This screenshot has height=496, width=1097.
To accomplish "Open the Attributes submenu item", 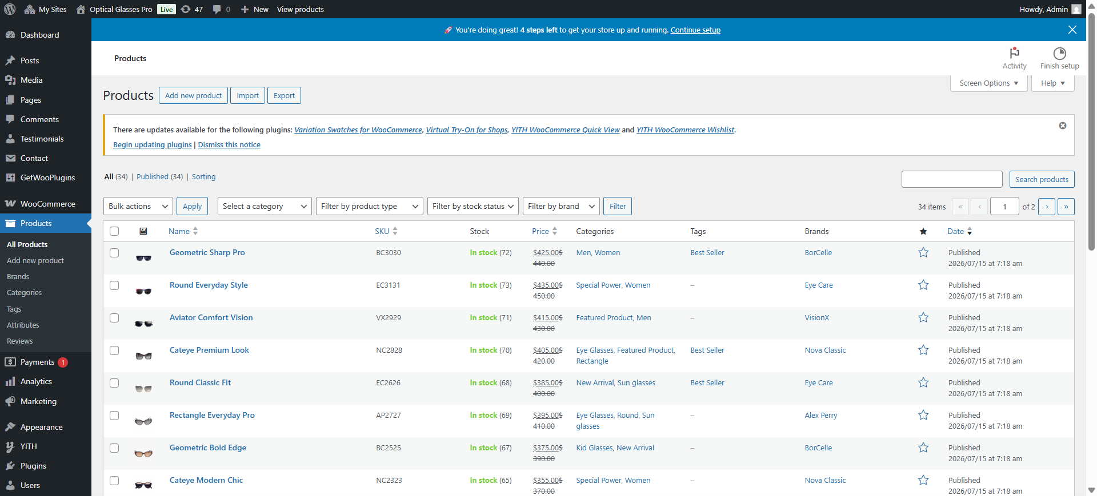I will coord(23,325).
